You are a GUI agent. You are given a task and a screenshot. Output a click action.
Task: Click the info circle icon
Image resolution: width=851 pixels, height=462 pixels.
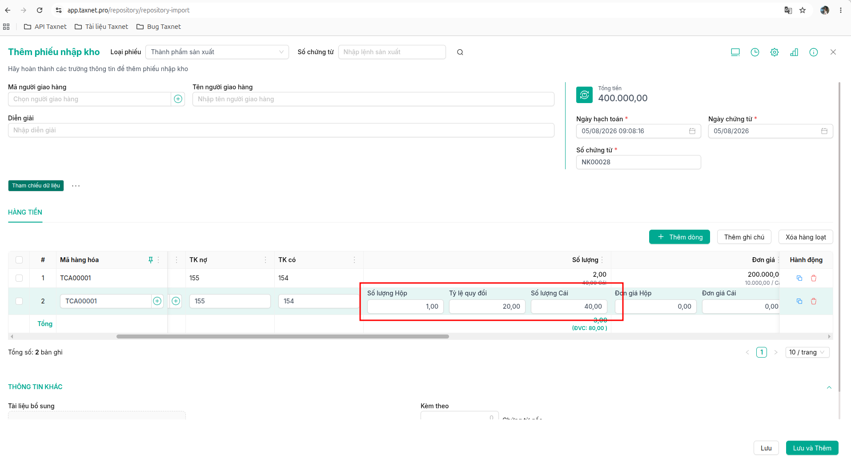(814, 52)
